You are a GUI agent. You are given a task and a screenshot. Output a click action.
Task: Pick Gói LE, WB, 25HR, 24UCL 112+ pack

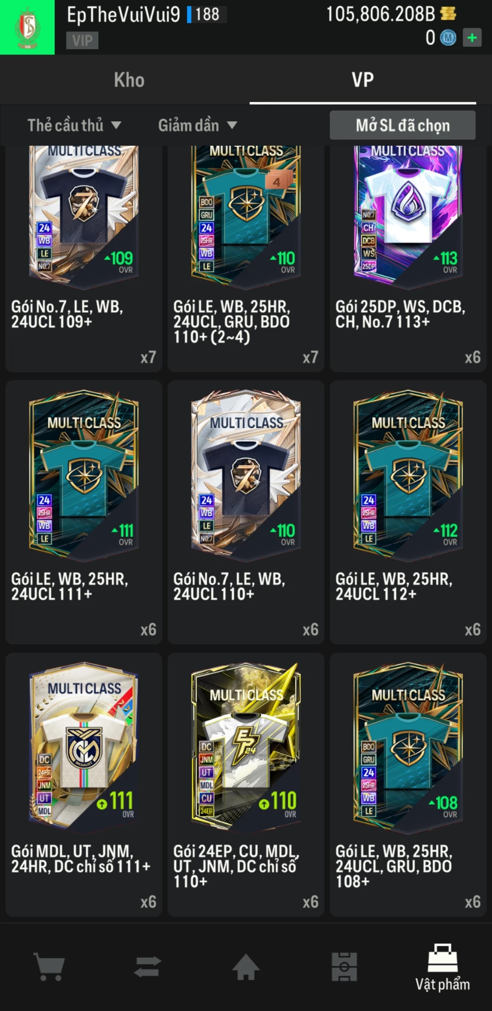[x=408, y=512]
